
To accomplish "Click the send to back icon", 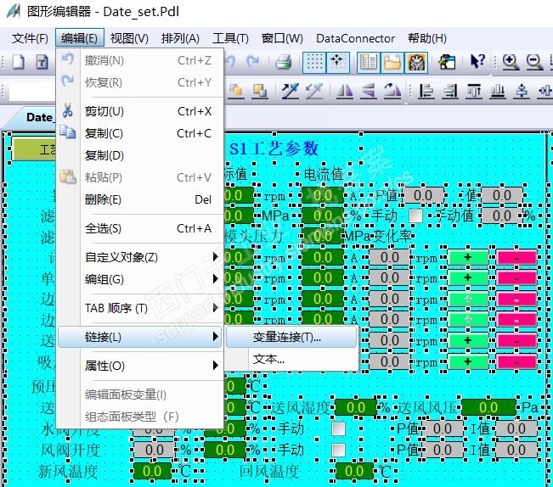I will [x=260, y=92].
